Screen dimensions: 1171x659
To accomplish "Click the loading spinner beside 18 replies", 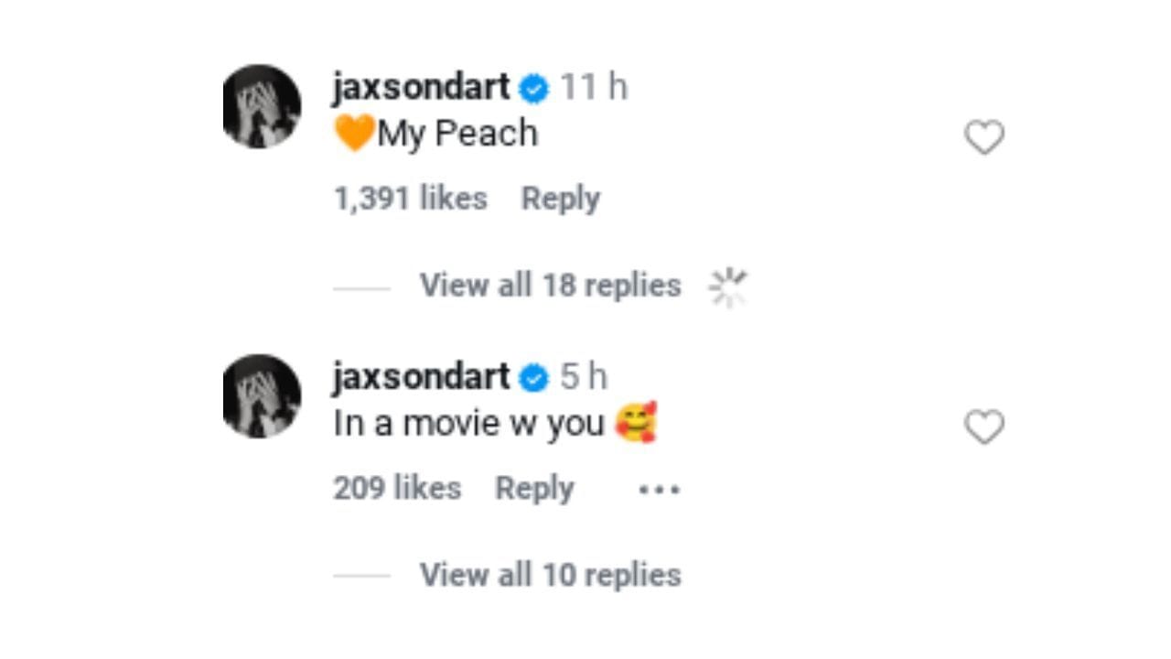I will (728, 287).
